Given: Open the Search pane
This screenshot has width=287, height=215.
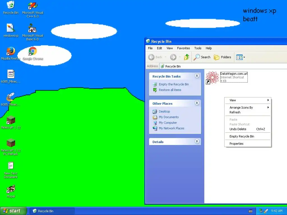Looking at the screenshot, I should coord(202,57).
